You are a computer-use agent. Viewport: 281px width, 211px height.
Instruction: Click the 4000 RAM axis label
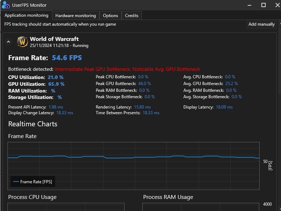267,204
